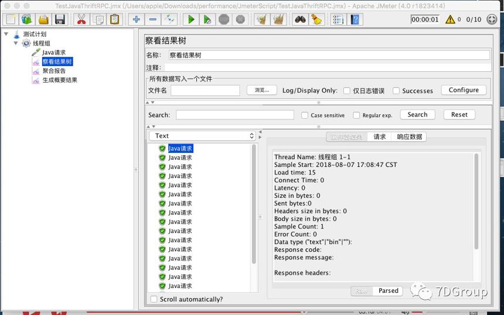Click the scissors Cut icon
504x315 pixels.
click(x=81, y=19)
